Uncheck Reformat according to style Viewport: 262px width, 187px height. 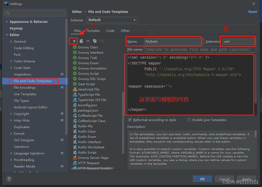tap(130, 120)
